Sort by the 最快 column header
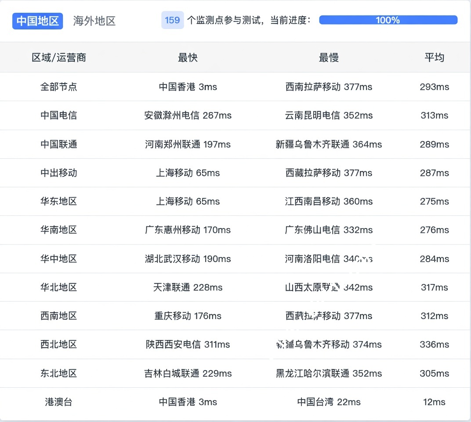471x422 pixels. 188,58
